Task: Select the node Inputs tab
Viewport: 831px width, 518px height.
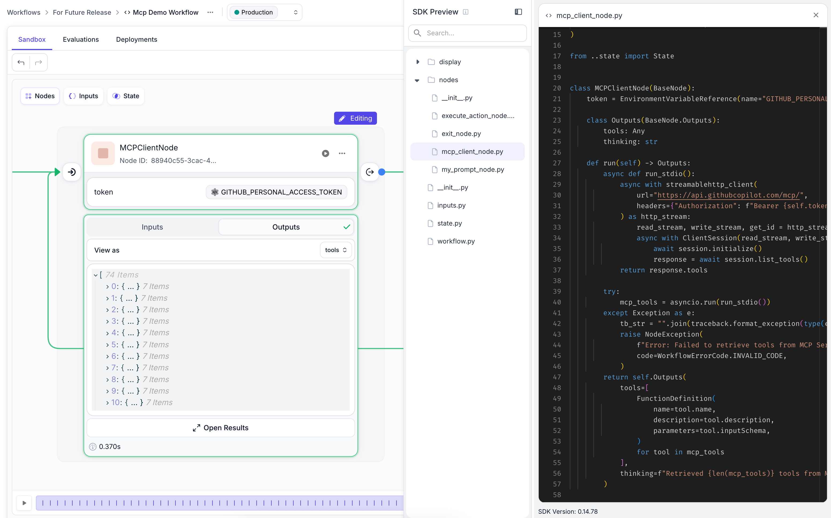Action: point(152,227)
